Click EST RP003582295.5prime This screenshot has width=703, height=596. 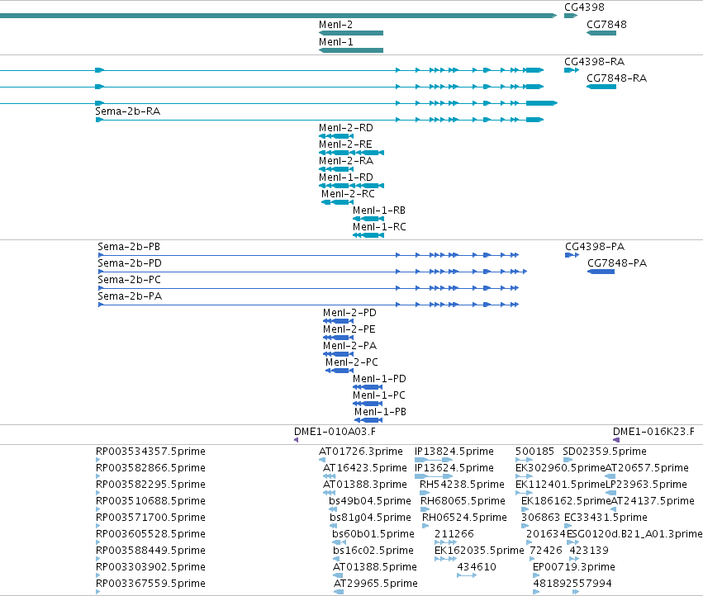pyautogui.click(x=98, y=493)
